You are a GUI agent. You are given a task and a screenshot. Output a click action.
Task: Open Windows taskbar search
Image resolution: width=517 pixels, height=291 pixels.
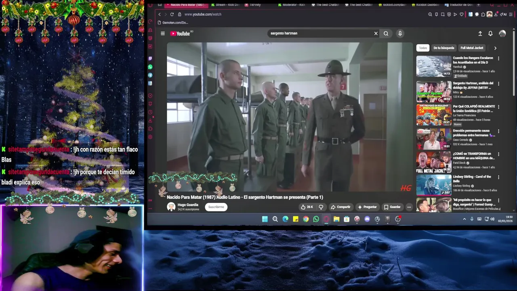(x=275, y=219)
